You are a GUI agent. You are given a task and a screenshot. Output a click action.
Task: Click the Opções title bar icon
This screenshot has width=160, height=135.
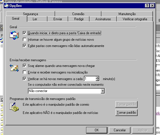7,6
